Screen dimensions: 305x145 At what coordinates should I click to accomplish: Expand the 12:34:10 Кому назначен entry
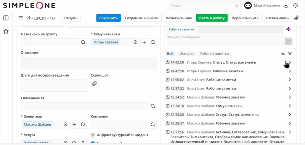(290, 106)
